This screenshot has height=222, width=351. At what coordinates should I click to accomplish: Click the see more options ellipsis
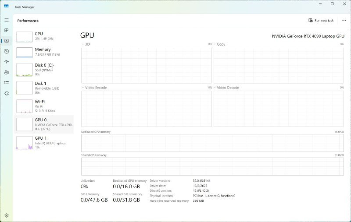344,21
